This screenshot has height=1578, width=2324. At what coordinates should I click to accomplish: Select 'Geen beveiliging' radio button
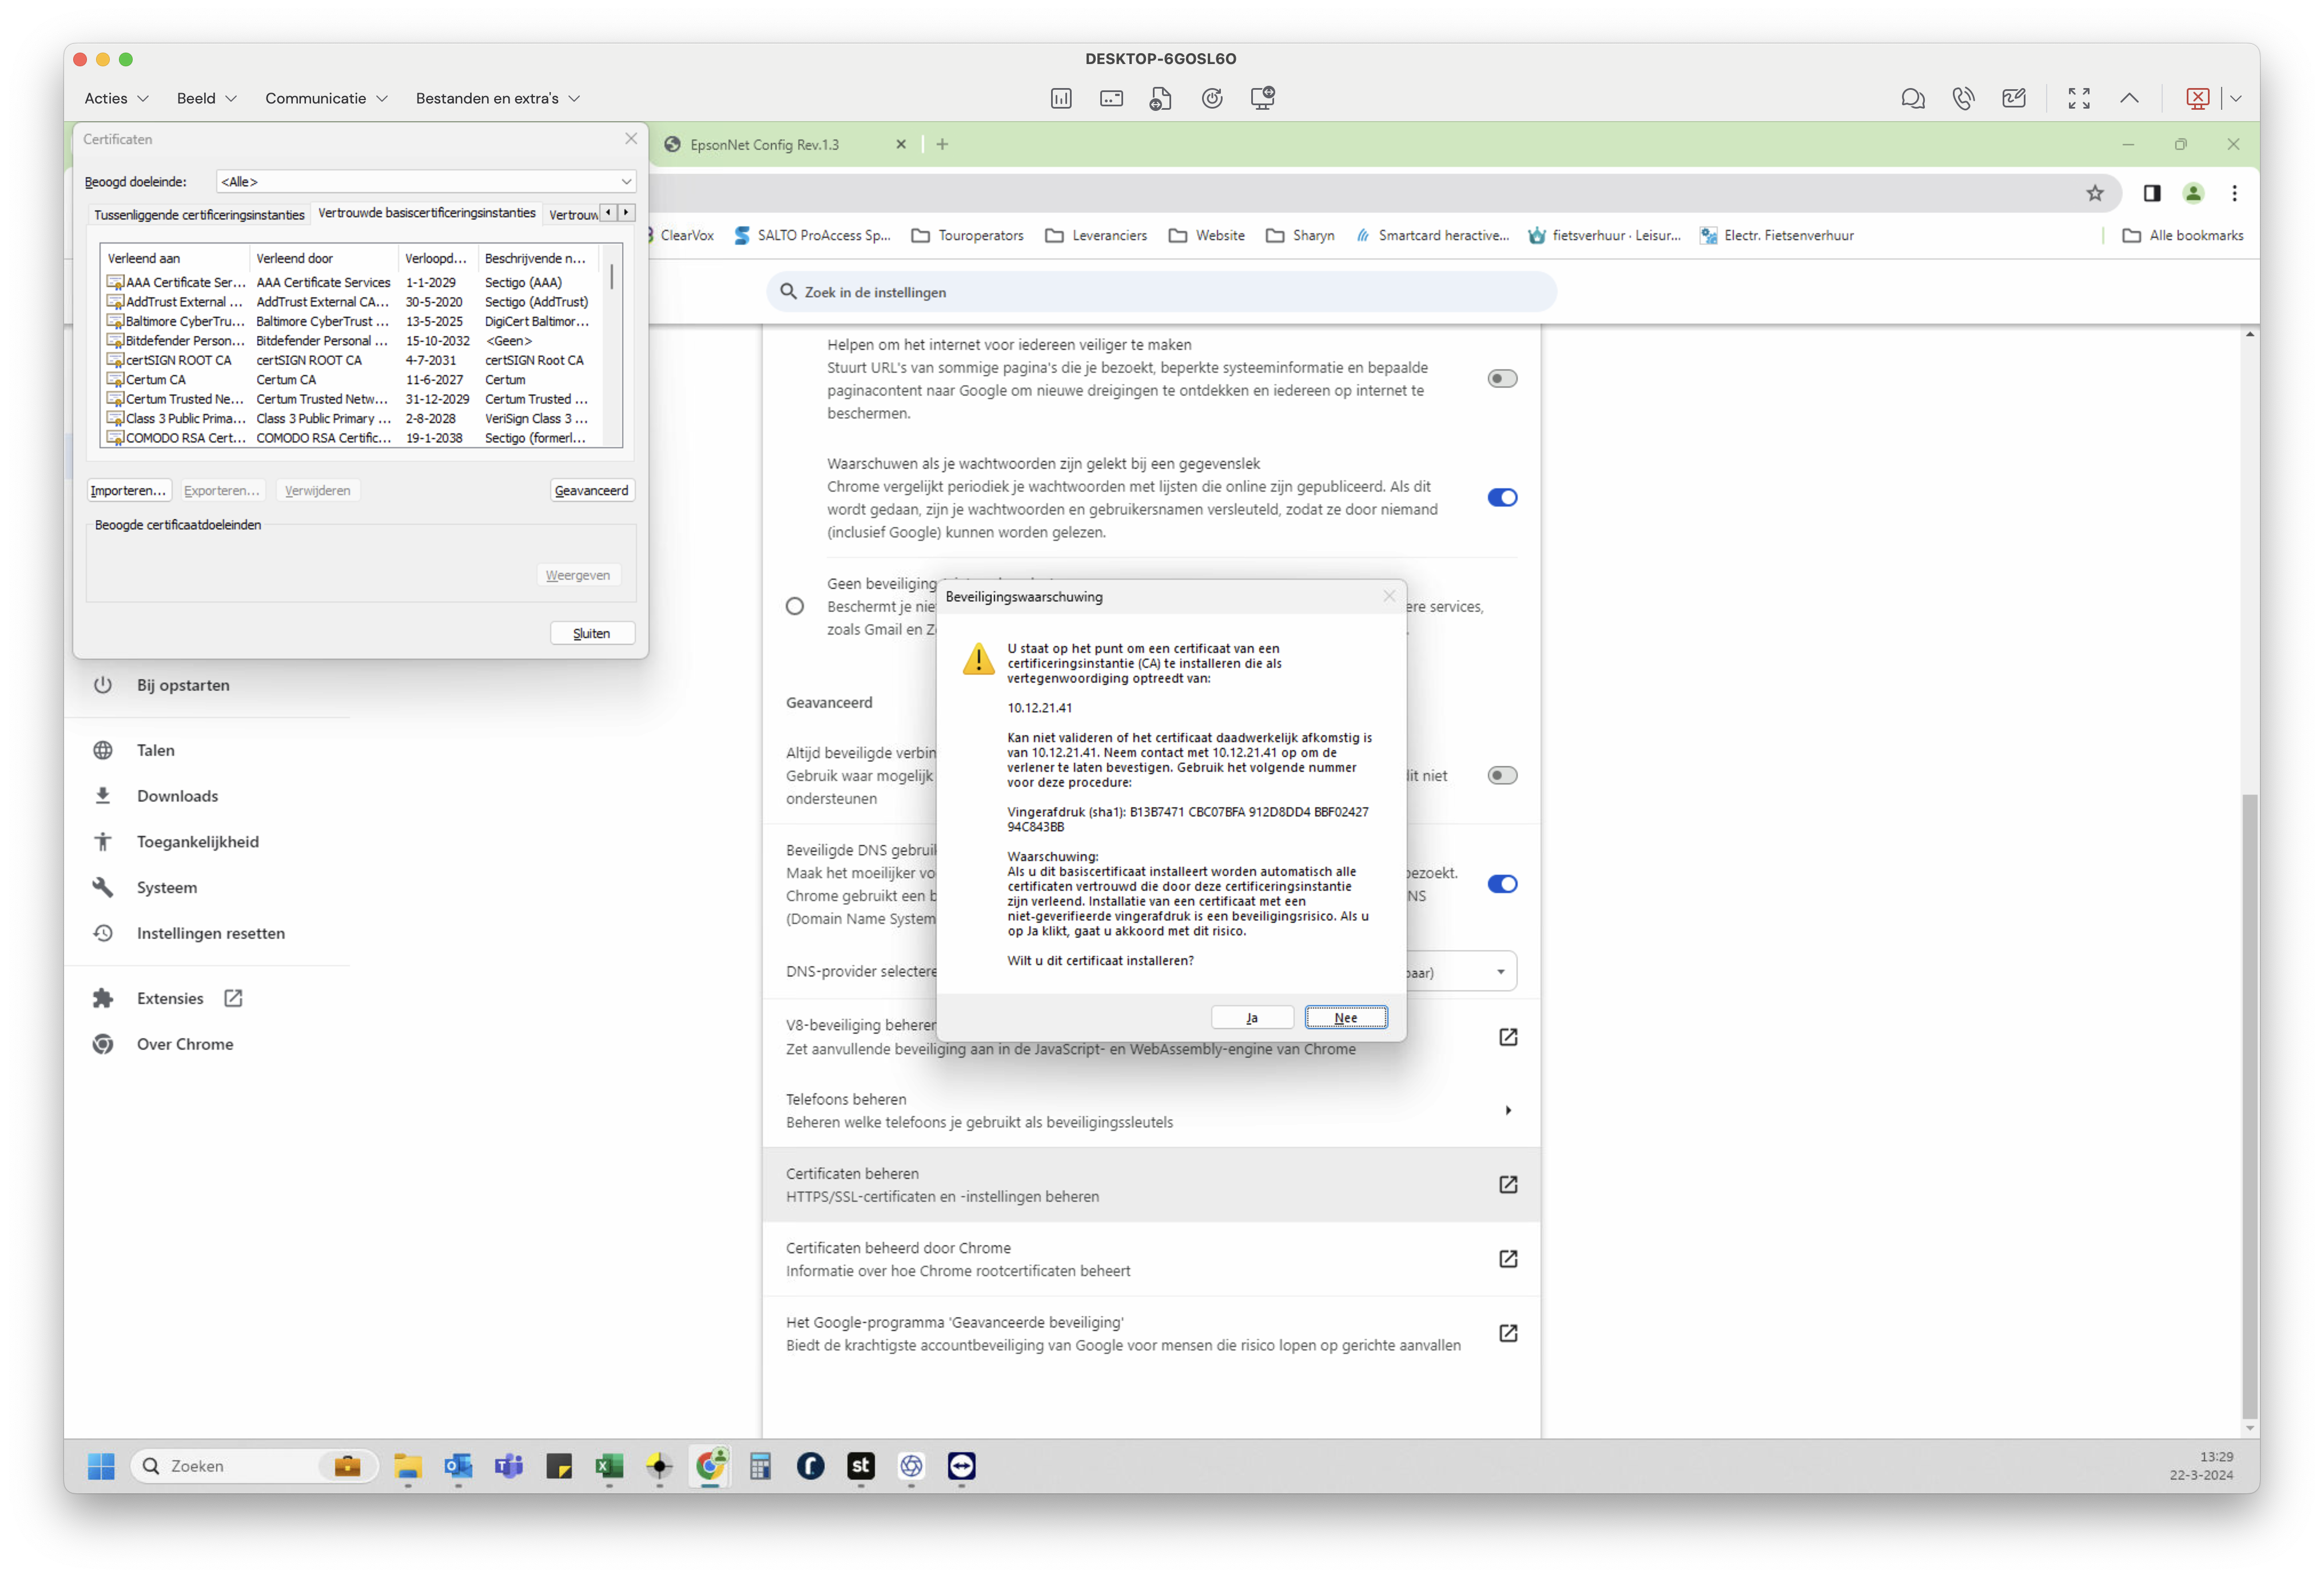coord(795,606)
